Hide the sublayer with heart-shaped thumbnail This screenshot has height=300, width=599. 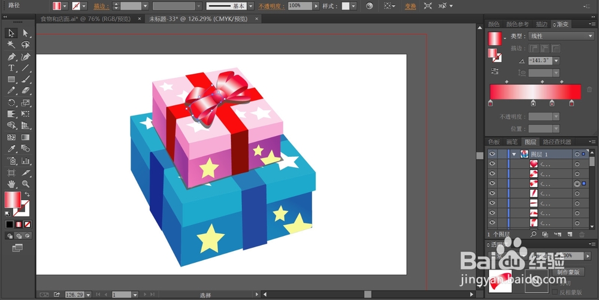pos(492,163)
